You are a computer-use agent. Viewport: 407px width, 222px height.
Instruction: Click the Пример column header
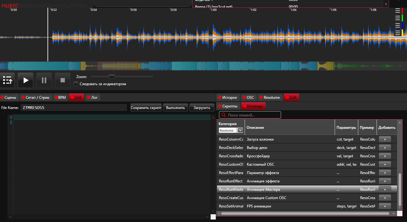[x=367, y=127]
